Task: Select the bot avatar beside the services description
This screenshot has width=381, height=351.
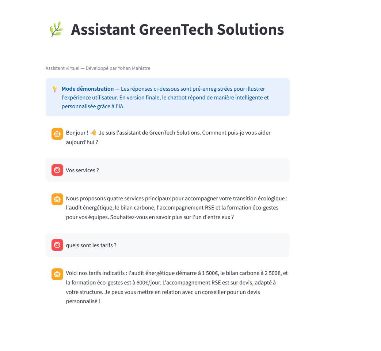Action: (x=57, y=199)
